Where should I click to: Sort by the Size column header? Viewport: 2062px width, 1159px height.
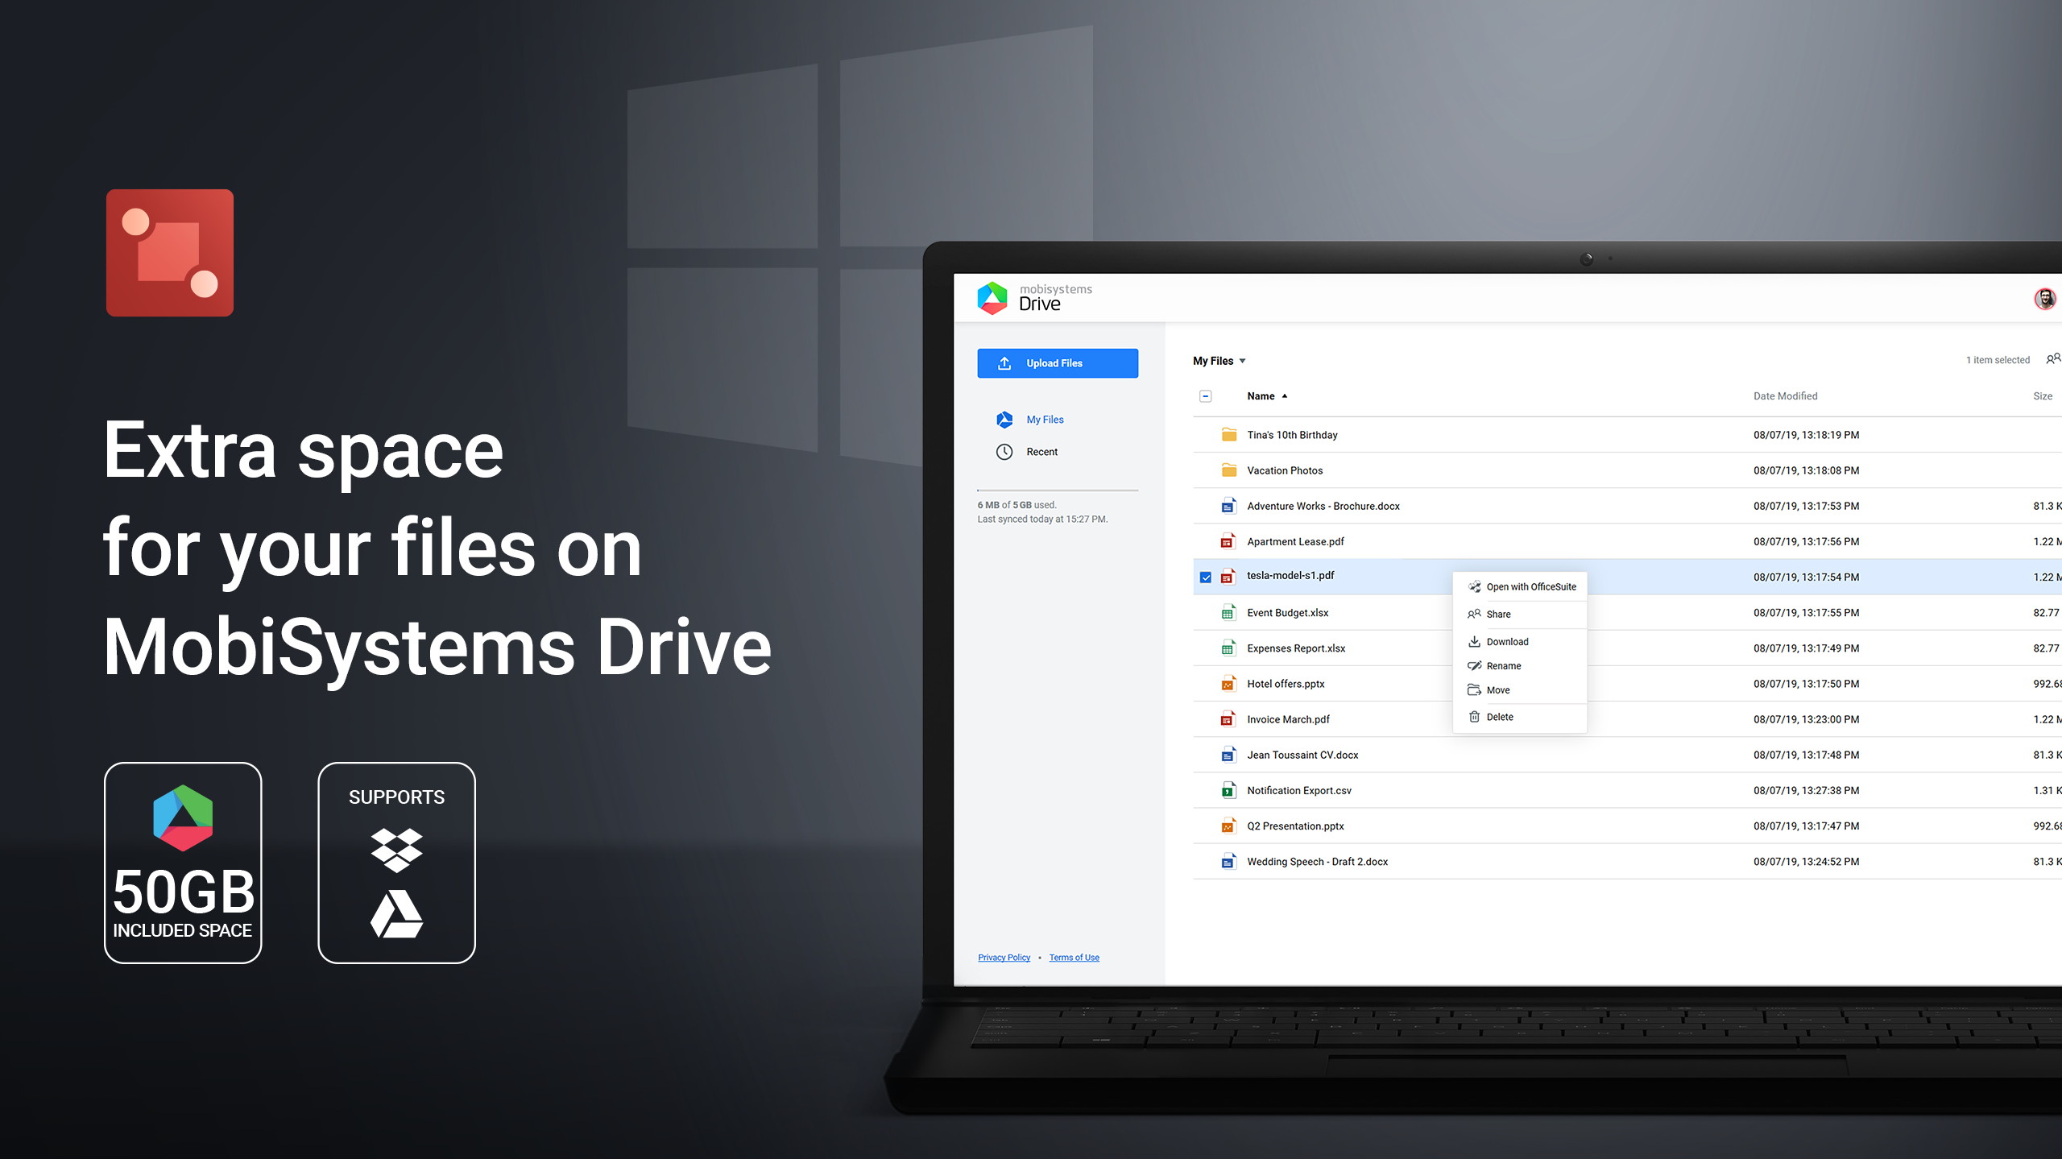[x=2043, y=396]
